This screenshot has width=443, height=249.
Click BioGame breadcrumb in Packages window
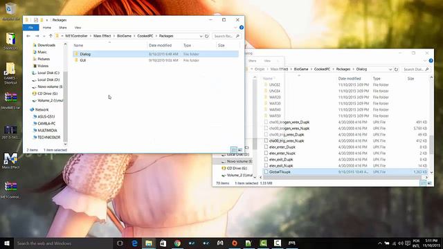[125, 36]
